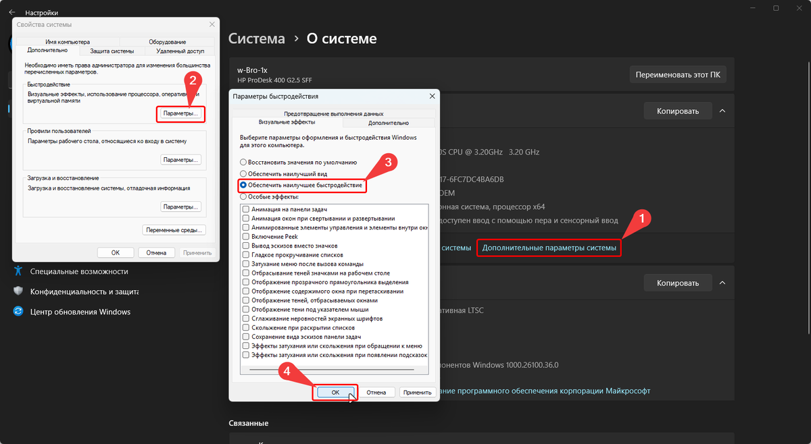
Task: Select 'Обеспечить наилучшее быстродействие' radio option
Action: pyautogui.click(x=243, y=185)
